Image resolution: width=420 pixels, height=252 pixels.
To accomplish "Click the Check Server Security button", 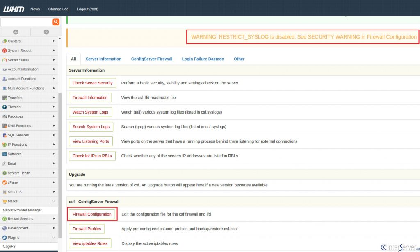I will tap(92, 83).
